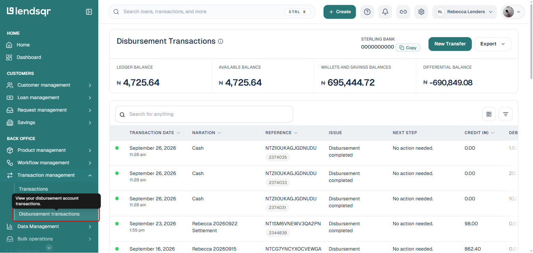
Task: Click the Product management box icon
Action: [x=10, y=150]
